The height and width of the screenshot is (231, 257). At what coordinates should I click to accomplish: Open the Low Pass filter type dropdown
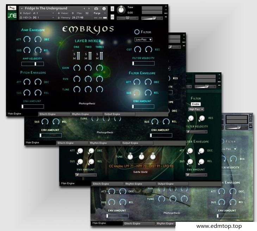click(x=143, y=40)
